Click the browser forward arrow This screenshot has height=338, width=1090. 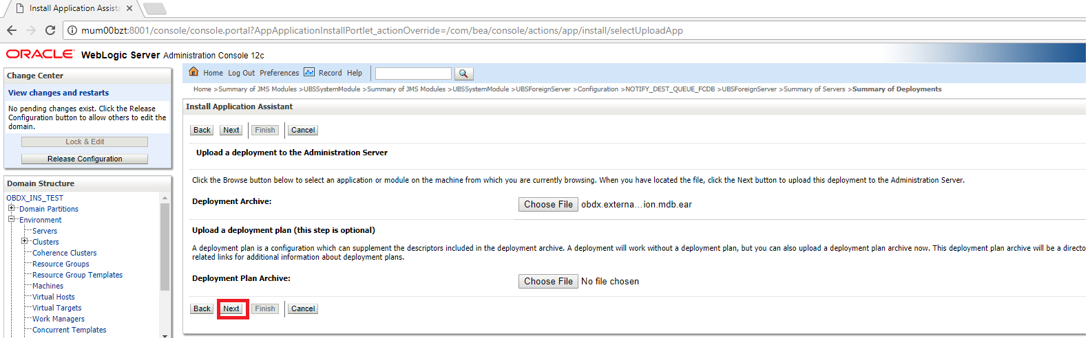coord(31,30)
